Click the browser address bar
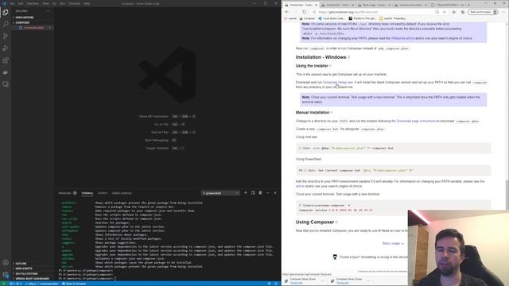The image size is (509, 286). tap(373, 12)
